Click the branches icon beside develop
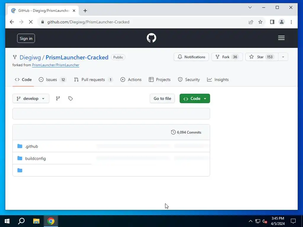The height and width of the screenshot is (227, 303). [58, 98]
